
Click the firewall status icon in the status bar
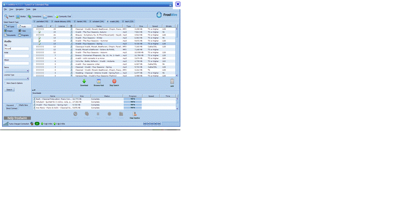click(32, 124)
